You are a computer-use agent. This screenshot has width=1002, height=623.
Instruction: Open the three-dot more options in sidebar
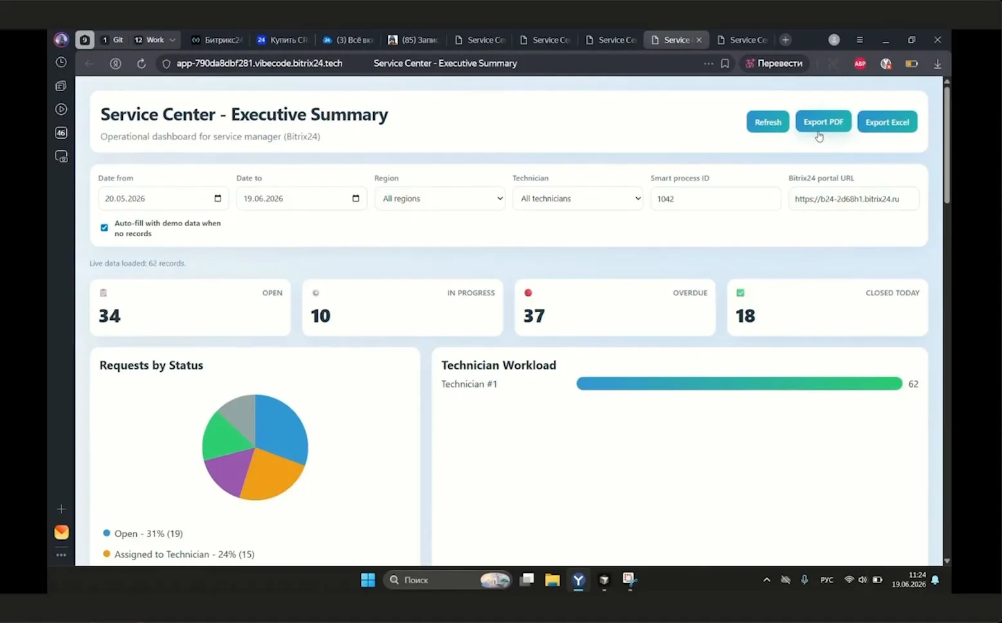(x=61, y=555)
